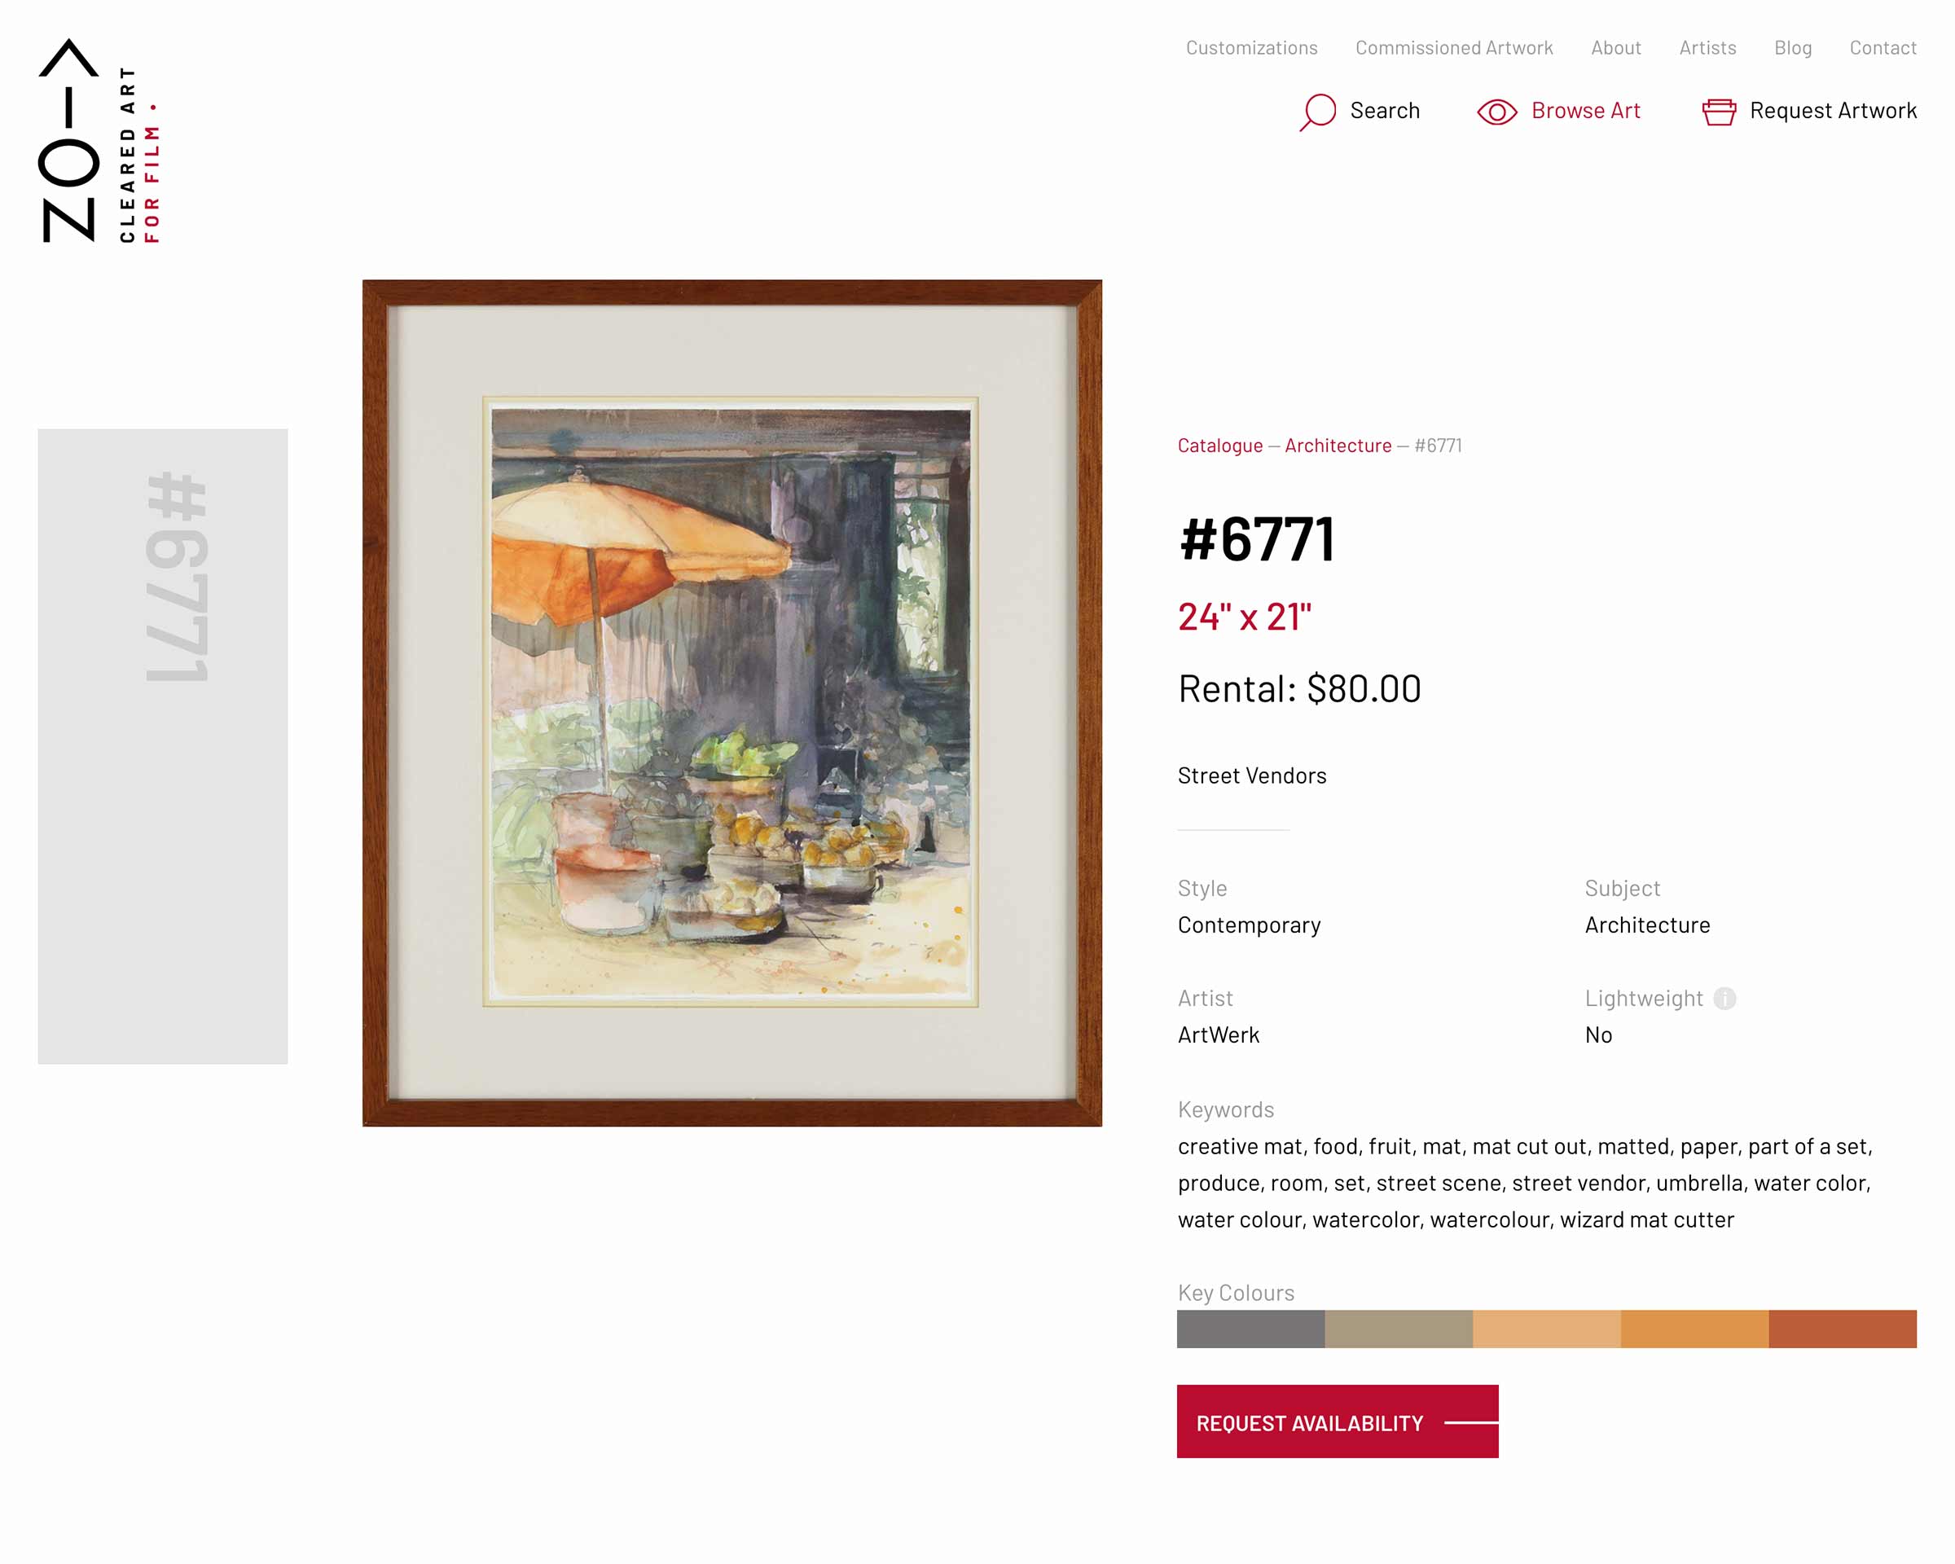Click the Architecture breadcrumb category link

coord(1338,446)
